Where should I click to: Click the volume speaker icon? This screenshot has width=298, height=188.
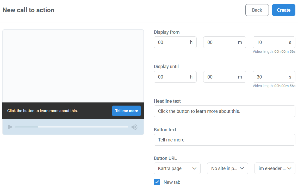[x=134, y=127]
